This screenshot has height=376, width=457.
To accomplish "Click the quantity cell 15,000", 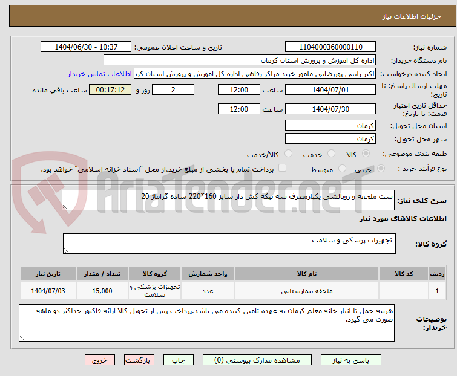I will coord(102,291).
